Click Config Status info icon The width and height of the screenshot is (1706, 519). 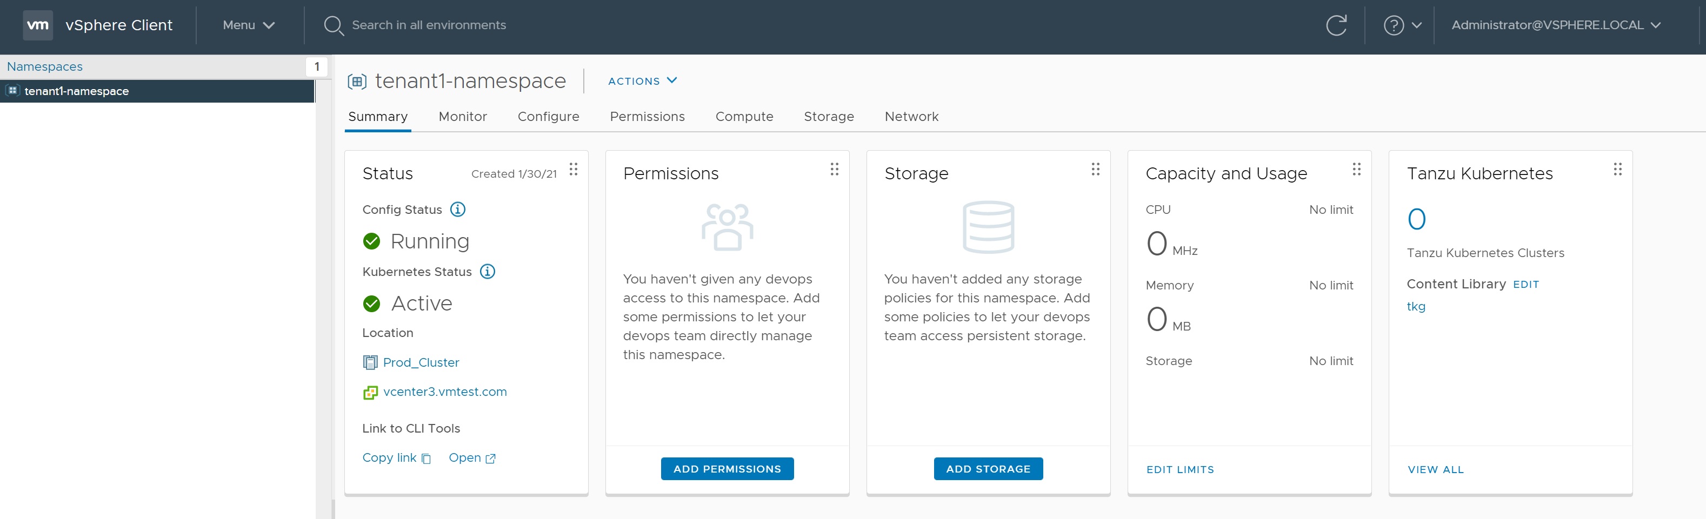tap(458, 209)
